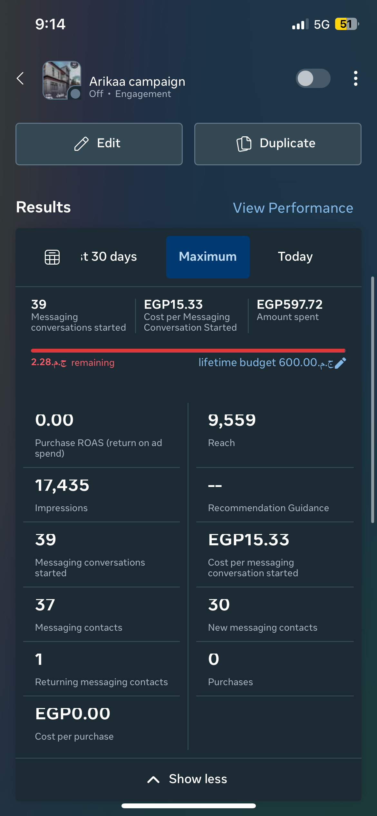This screenshot has width=377, height=816.
Task: Switch to the Today tab
Action: click(295, 257)
